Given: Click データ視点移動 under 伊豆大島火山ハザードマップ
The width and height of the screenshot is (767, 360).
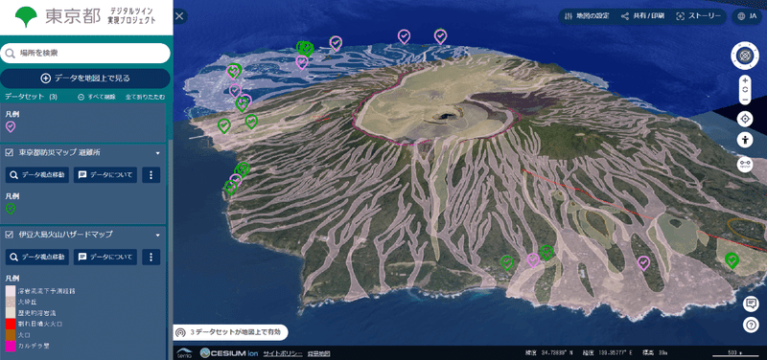Looking at the screenshot, I should pyautogui.click(x=37, y=257).
